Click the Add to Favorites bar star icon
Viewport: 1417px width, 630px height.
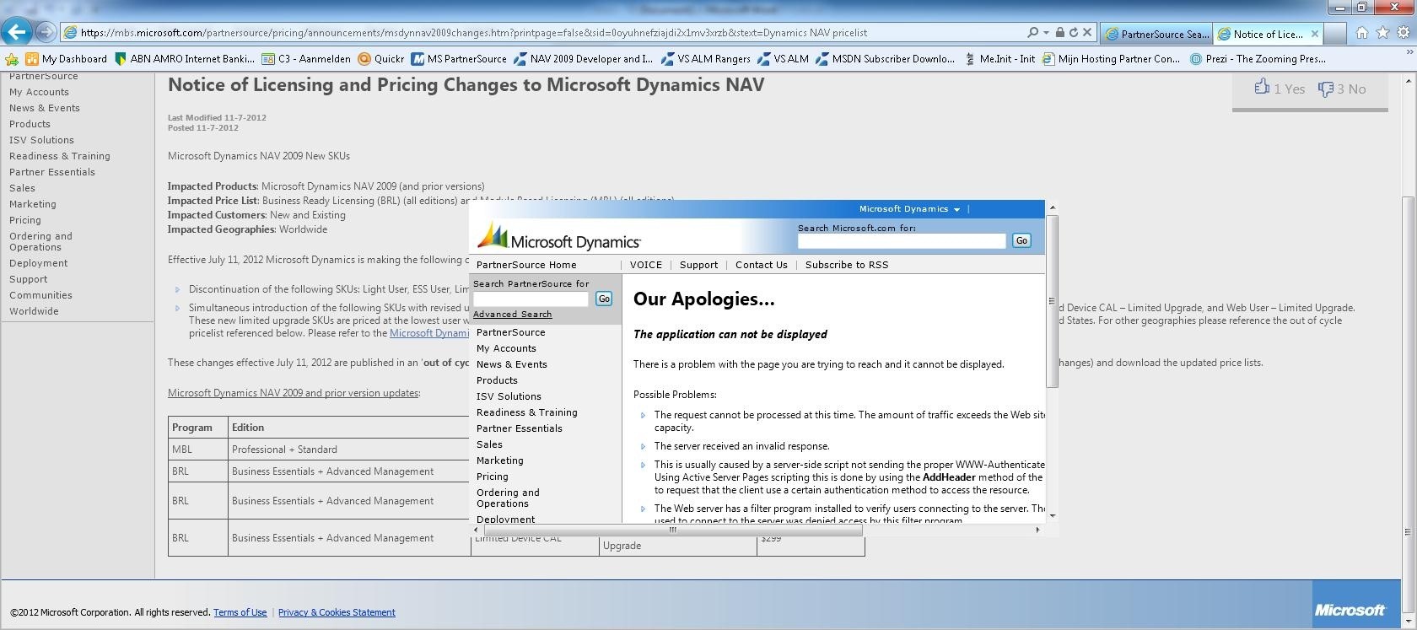coord(12,59)
